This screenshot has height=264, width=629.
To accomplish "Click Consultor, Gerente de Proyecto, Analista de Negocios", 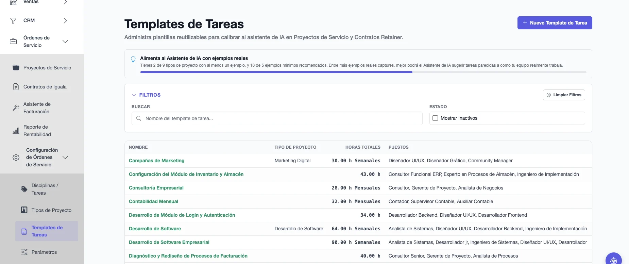I will (x=446, y=188).
